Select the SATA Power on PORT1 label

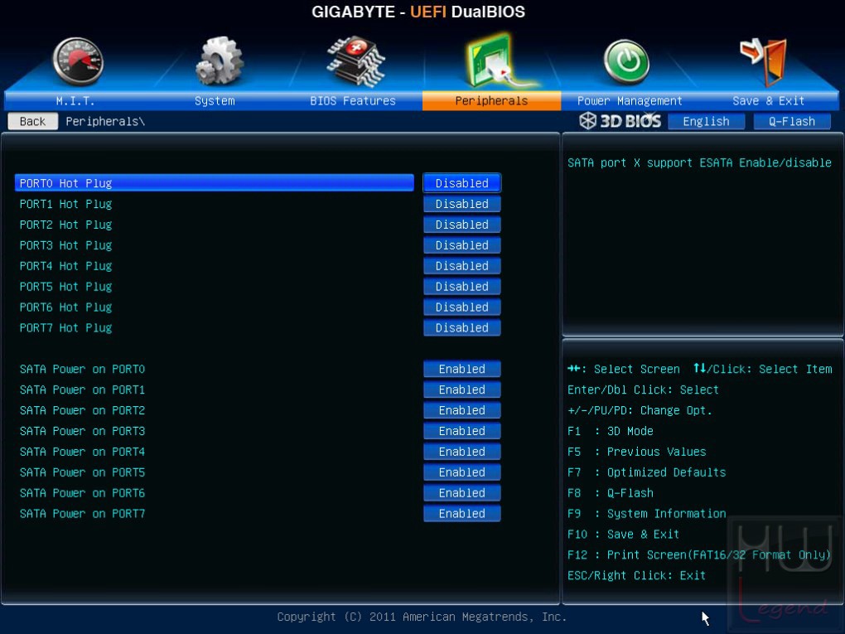pyautogui.click(x=83, y=390)
